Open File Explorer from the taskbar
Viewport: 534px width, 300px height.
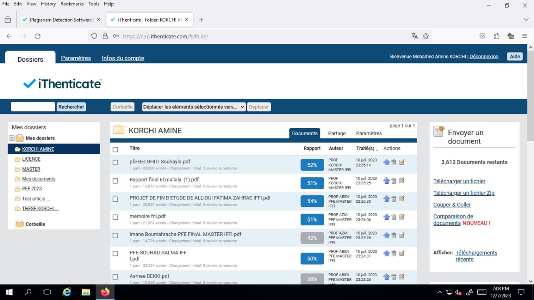pos(86,292)
